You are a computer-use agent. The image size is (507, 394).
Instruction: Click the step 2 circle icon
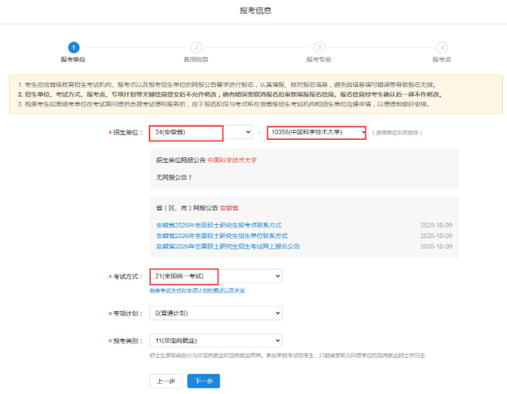[196, 47]
